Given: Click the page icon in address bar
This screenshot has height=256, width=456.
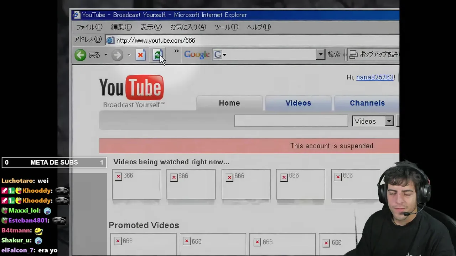Looking at the screenshot, I should [x=110, y=40].
